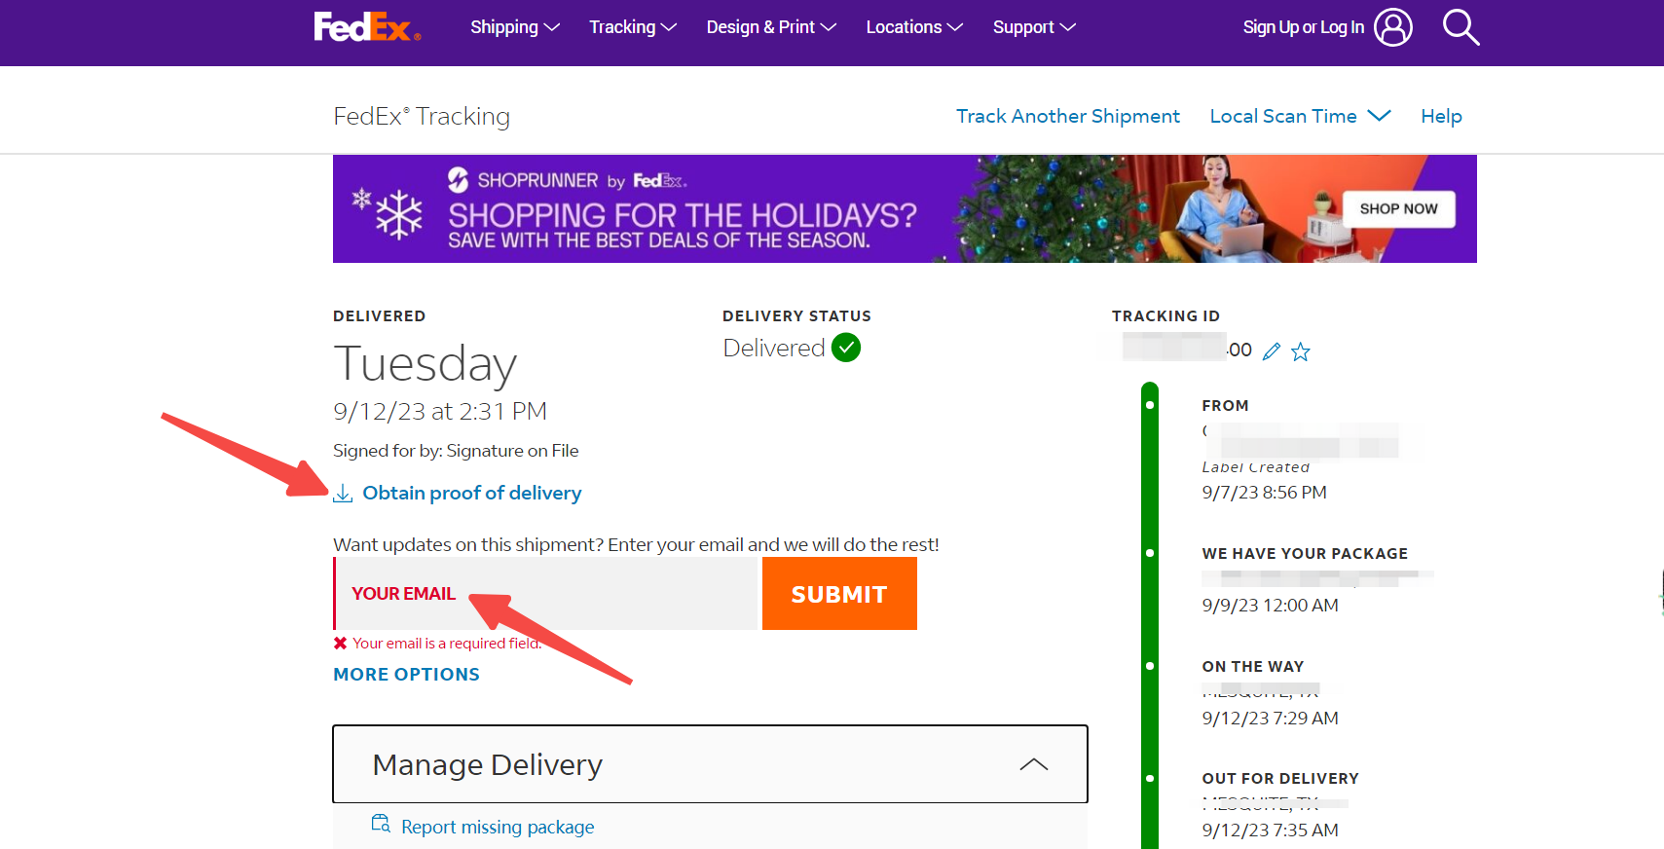Click the '9/7/23 8:56 PM' timestamp

coord(1264,493)
